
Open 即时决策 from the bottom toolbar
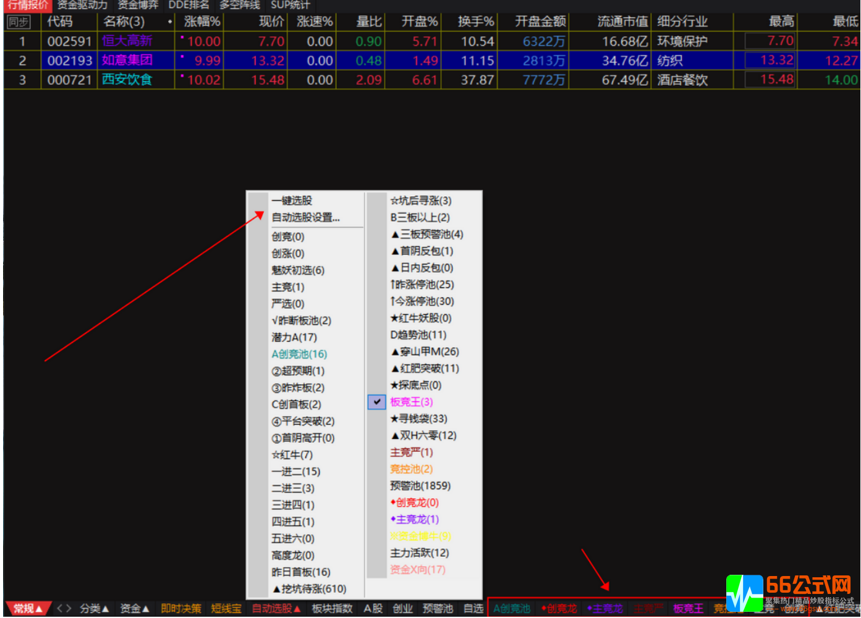(180, 608)
